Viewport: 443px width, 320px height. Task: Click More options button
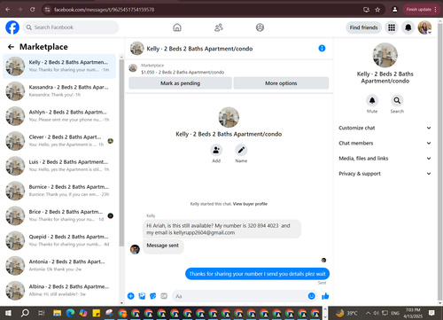[281, 83]
